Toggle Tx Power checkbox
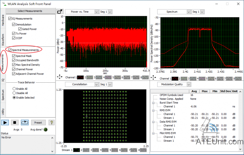This screenshot has width=244, height=155. coord(14,33)
